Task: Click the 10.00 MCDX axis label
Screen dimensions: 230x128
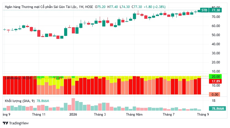Action: 216,86
